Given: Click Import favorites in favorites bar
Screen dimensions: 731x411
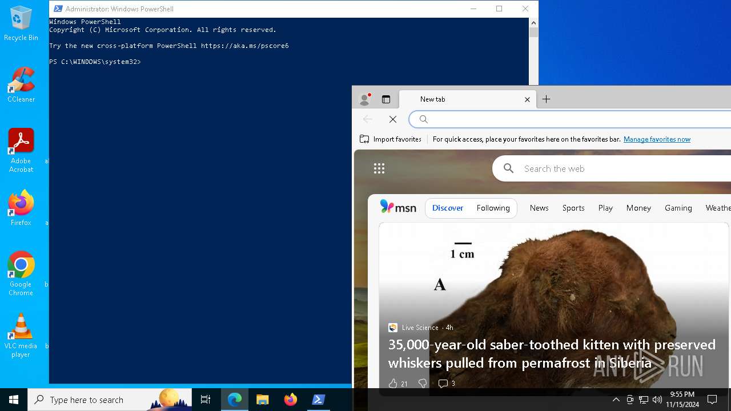Looking at the screenshot, I should pos(391,139).
